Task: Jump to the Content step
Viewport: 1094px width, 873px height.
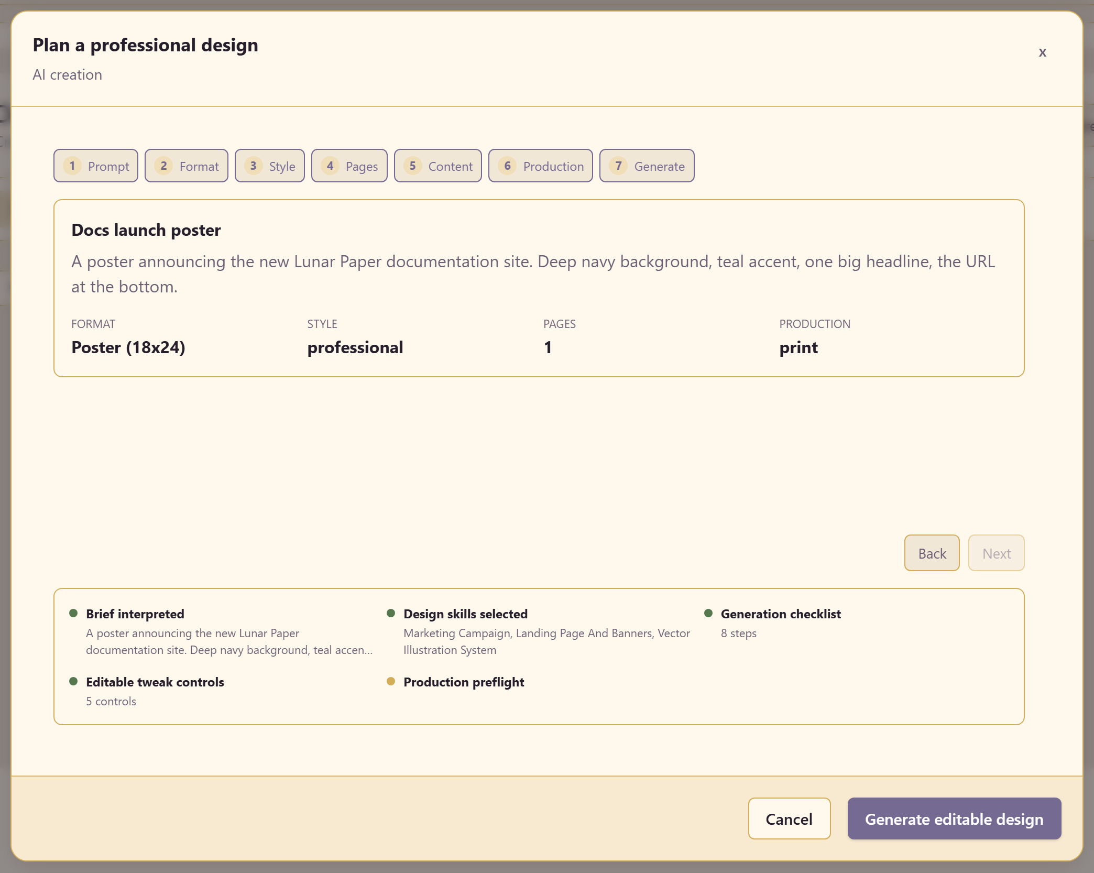Action: [438, 166]
